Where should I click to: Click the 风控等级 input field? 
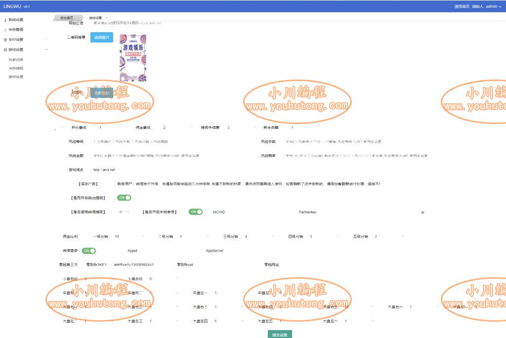[171, 141]
